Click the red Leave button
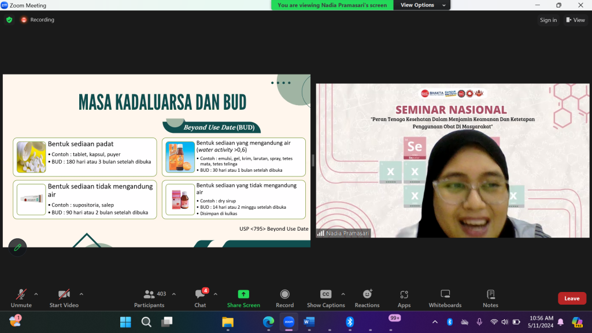This screenshot has height=333, width=592. [572, 298]
